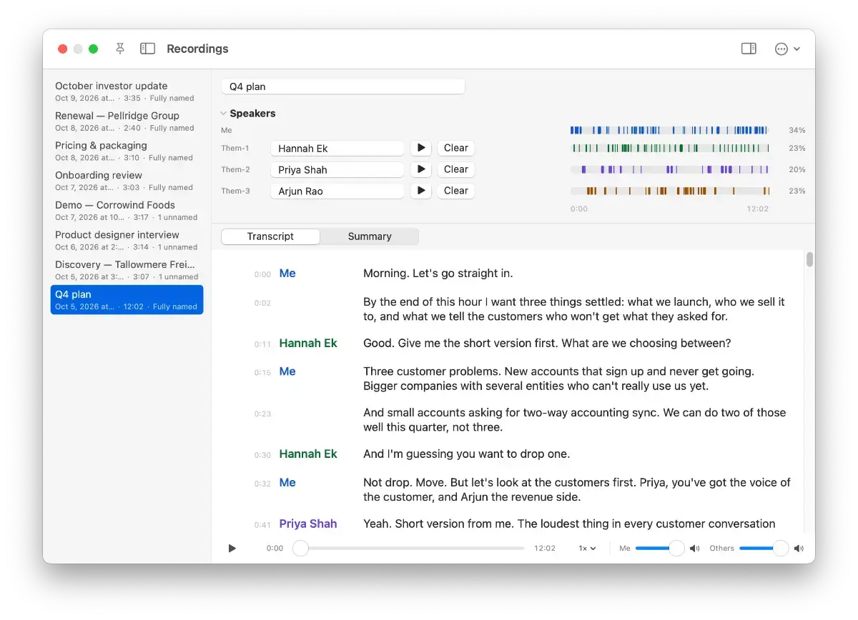Edit the Them-2 name field Priya Shah
Image resolution: width=858 pixels, height=620 pixels.
click(337, 170)
